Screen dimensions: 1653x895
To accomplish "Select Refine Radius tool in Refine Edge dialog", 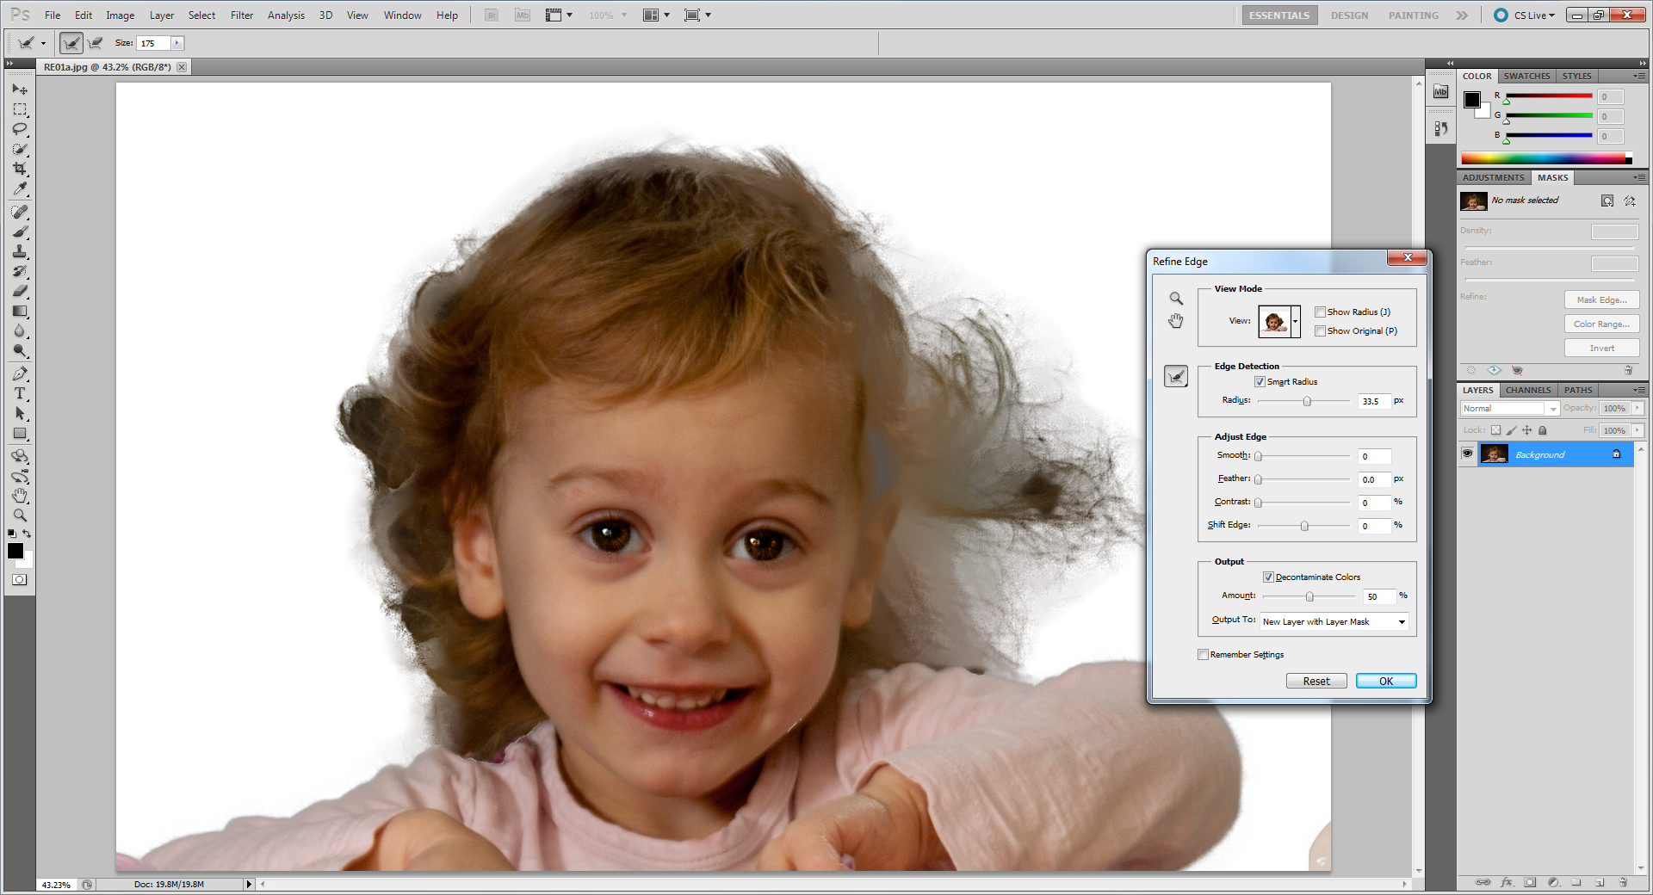I will [1176, 376].
